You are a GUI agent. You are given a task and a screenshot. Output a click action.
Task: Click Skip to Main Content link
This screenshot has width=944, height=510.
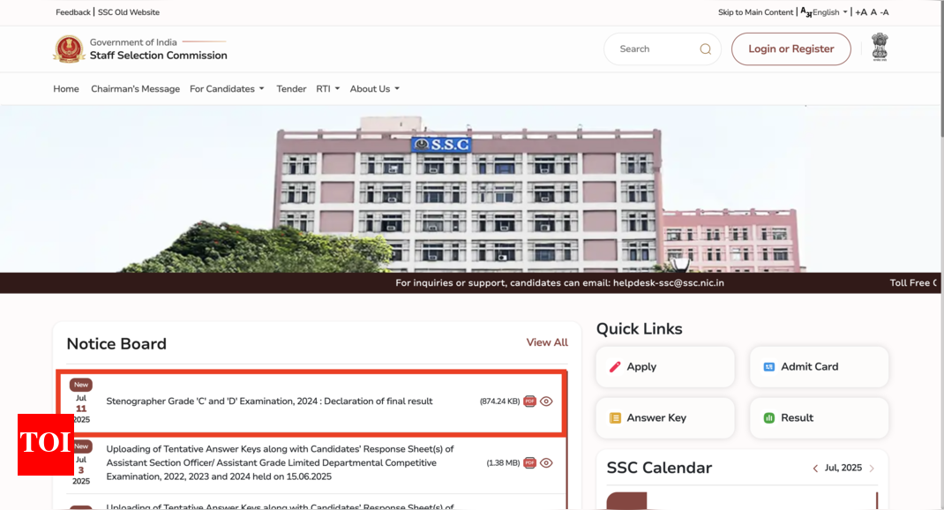755,12
